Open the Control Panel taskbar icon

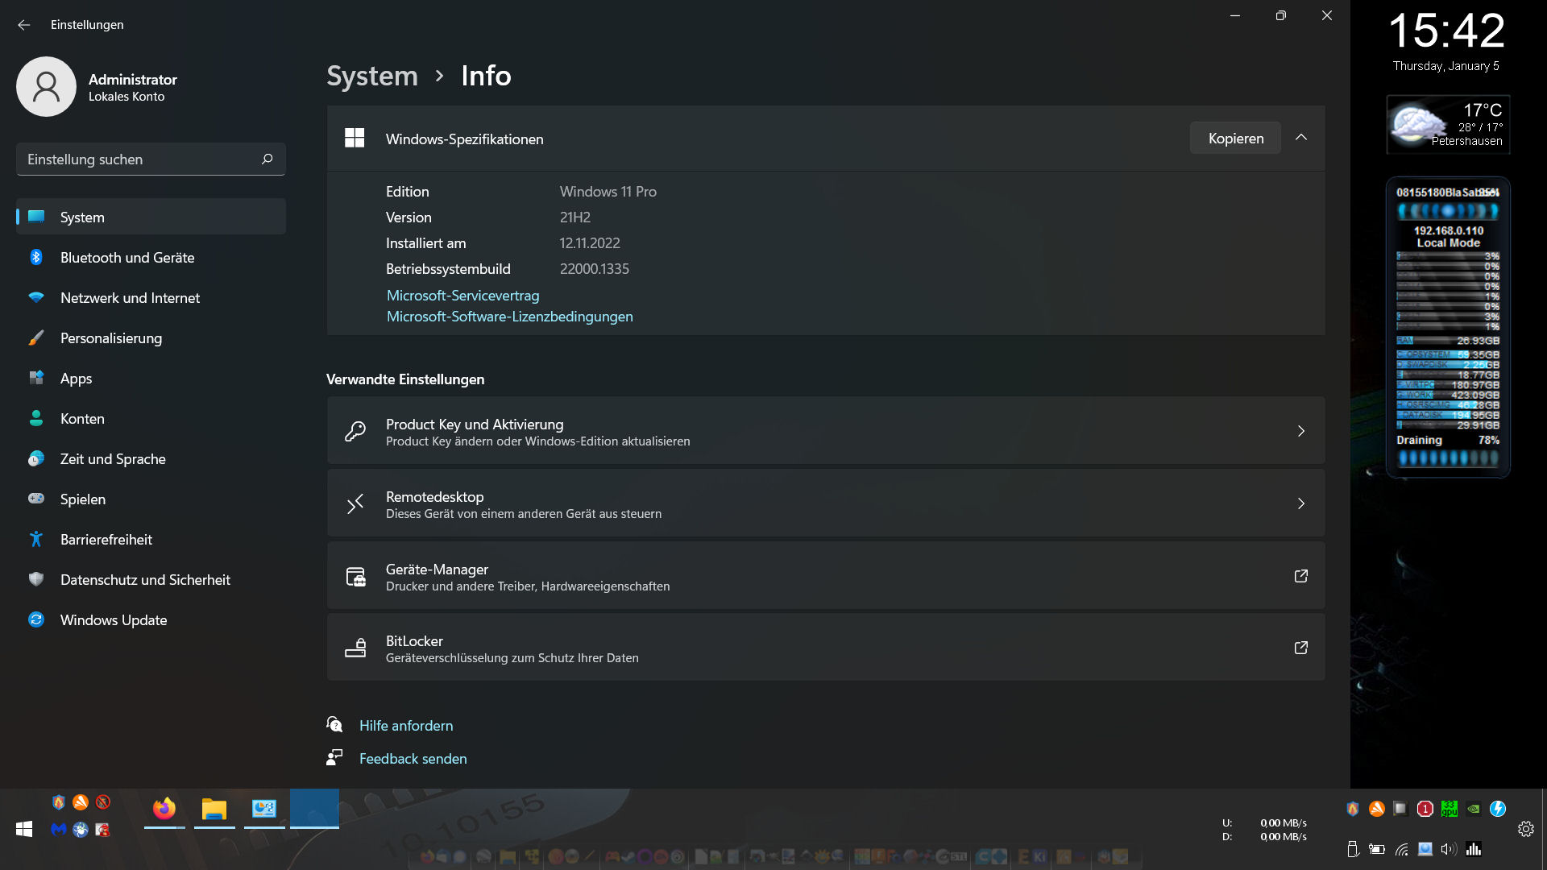pos(264,808)
